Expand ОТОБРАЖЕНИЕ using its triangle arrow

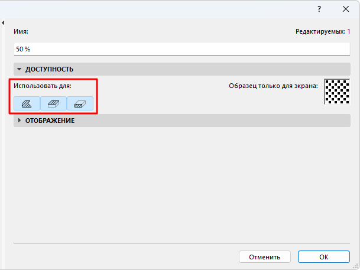20,121
